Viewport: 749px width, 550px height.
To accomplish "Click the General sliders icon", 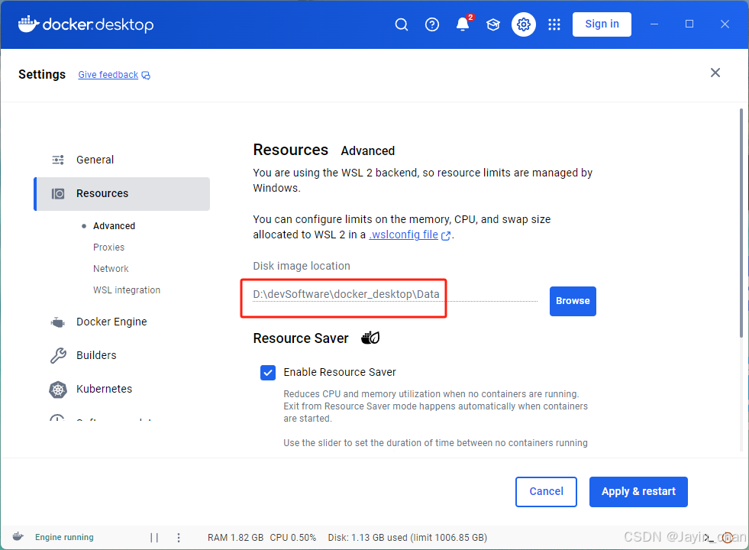I will (x=58, y=160).
